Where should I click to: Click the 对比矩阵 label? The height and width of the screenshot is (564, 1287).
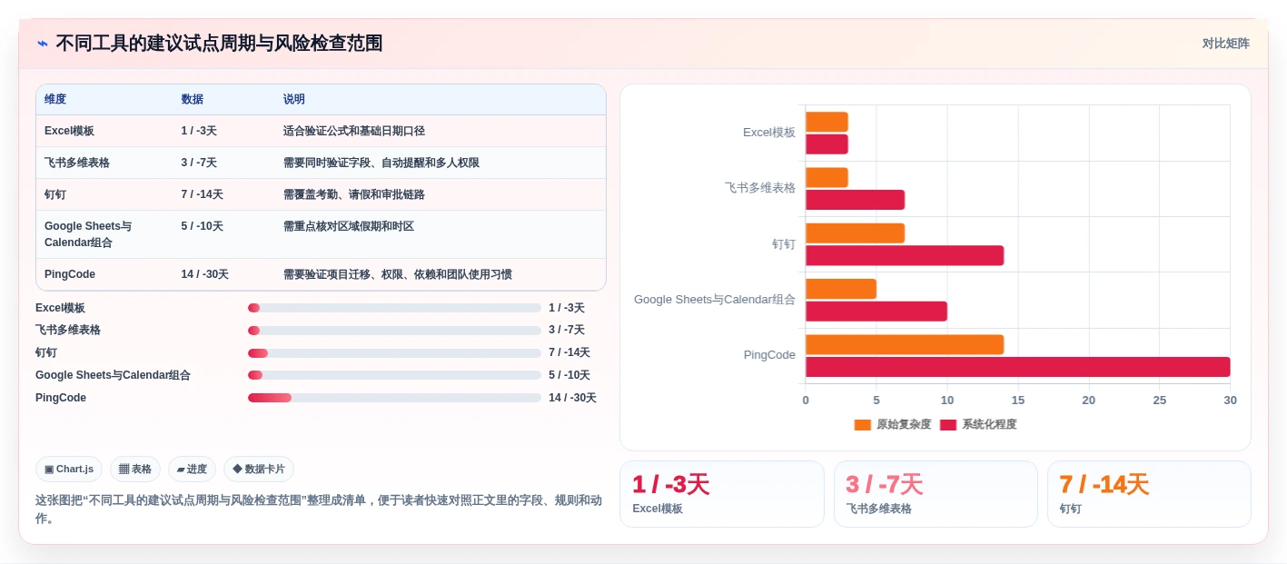point(1225,44)
